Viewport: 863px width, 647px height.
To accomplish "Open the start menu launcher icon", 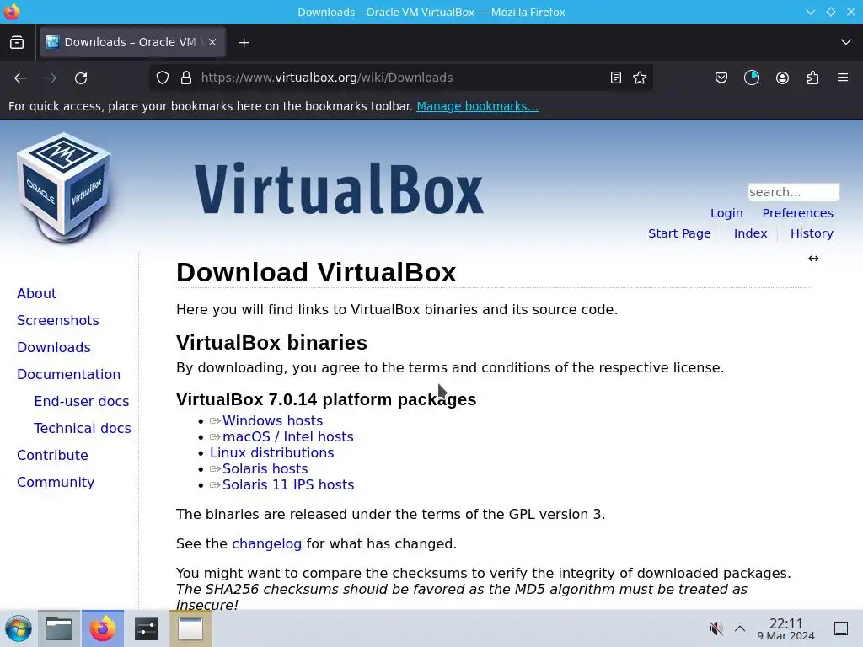I will 19,628.
